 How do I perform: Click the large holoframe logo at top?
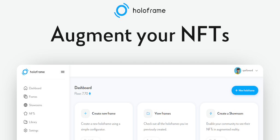tap(140, 10)
